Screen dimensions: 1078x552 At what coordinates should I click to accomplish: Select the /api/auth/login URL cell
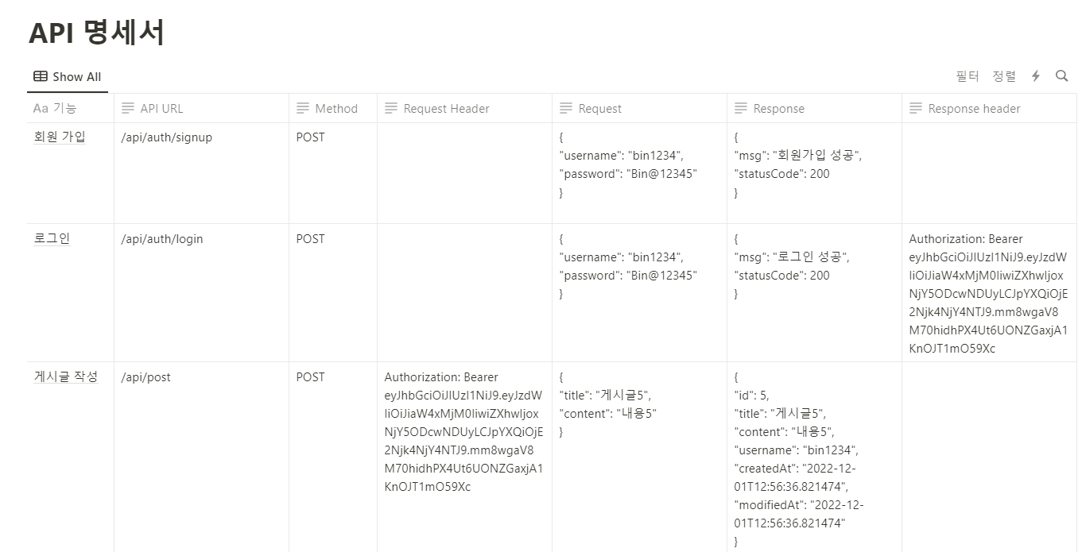pyautogui.click(x=201, y=292)
